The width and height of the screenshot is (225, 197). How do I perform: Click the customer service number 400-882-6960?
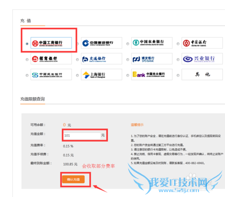(x=194, y=163)
